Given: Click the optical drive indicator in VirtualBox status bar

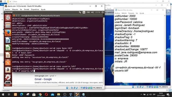Looking at the screenshot, I should coord(70,88).
